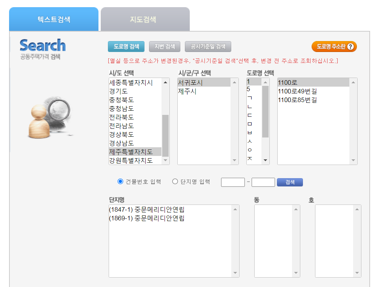Click the question mark help icon
Viewport: 375px width, 287px height.
coord(350,47)
